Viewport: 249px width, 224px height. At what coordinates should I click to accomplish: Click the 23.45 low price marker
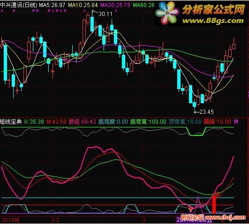[x=204, y=112]
